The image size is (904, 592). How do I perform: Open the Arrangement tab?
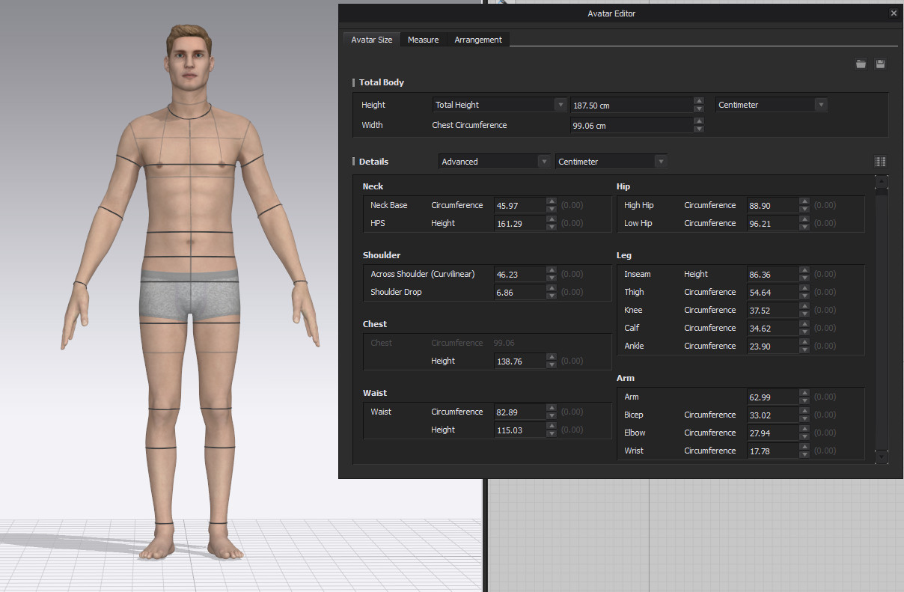point(478,40)
